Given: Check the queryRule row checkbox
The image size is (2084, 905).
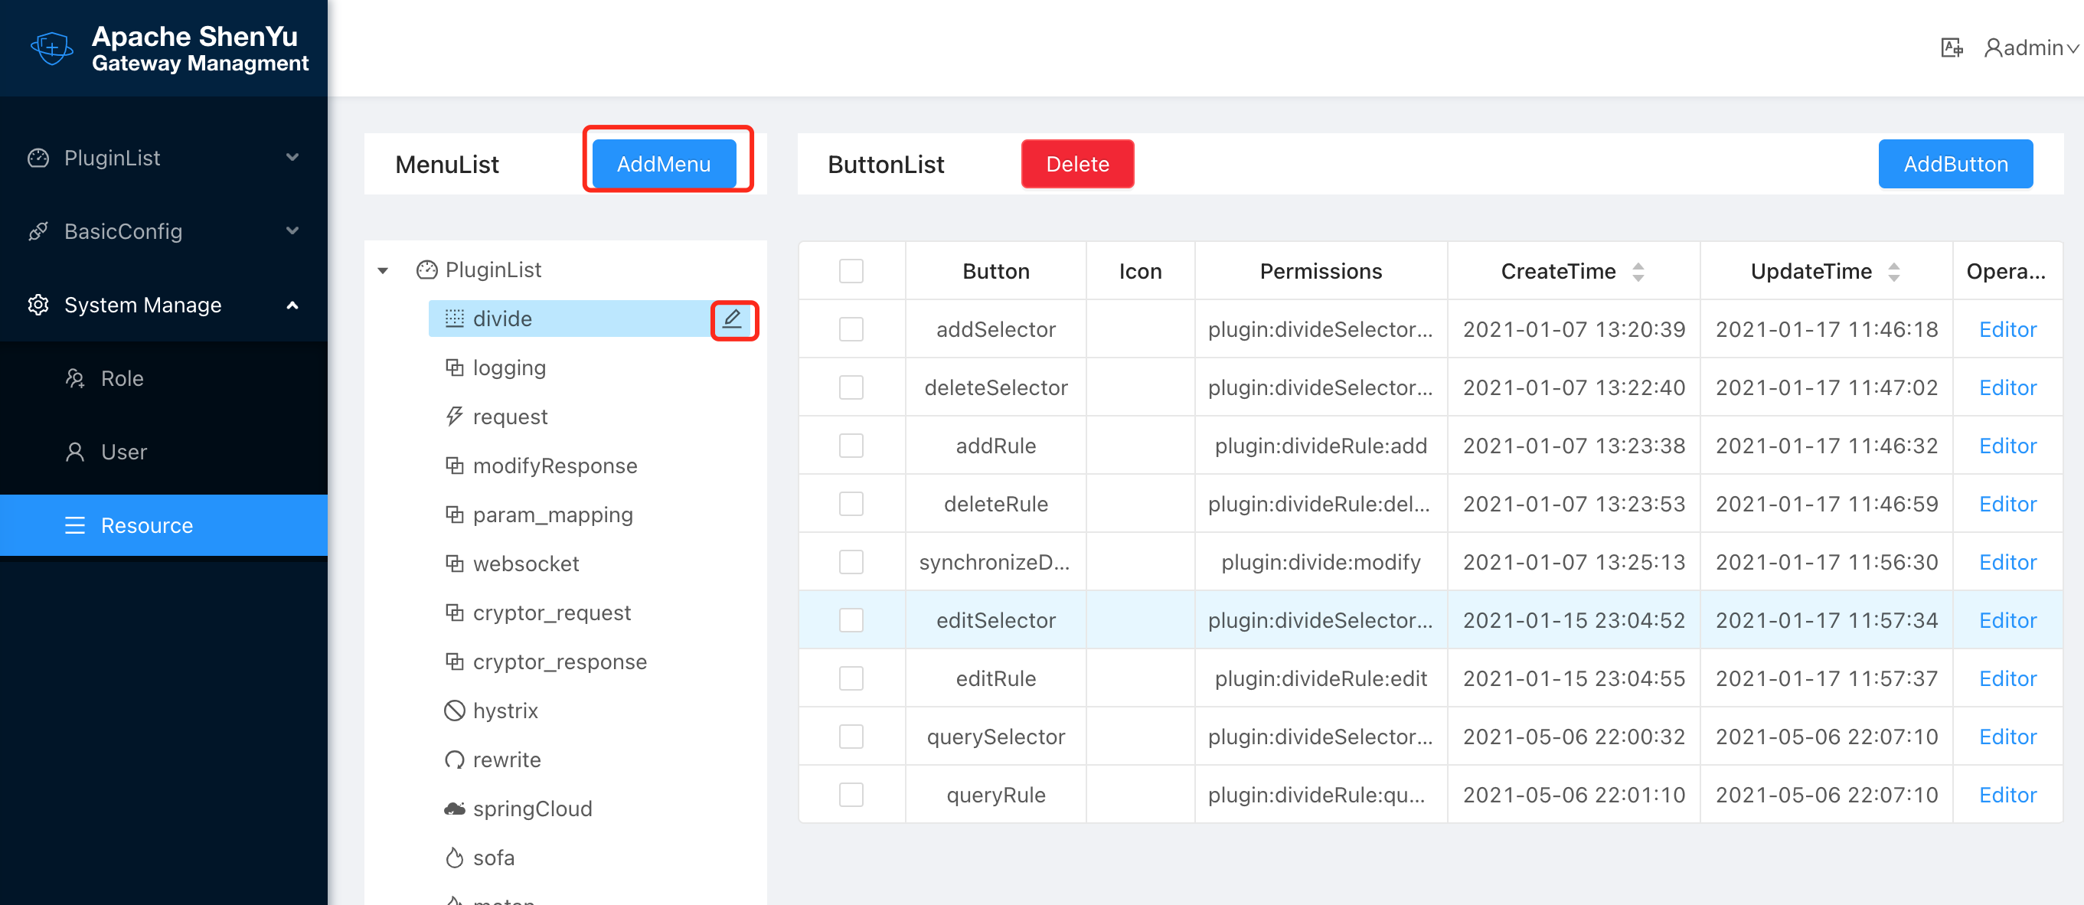Looking at the screenshot, I should click(x=851, y=795).
